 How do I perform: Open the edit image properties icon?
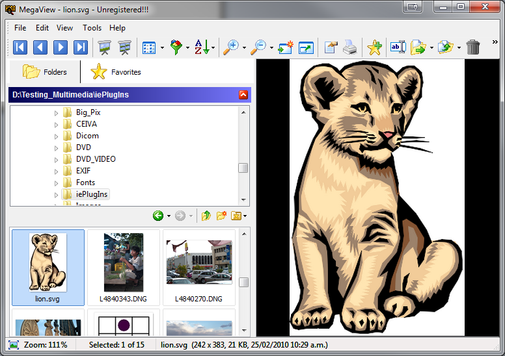pyautogui.click(x=331, y=47)
